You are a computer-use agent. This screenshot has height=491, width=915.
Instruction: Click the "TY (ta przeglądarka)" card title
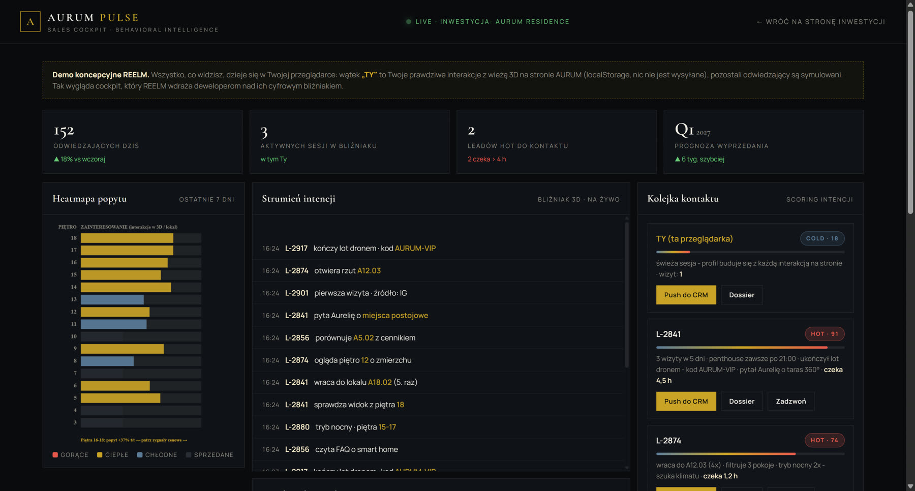tap(694, 239)
